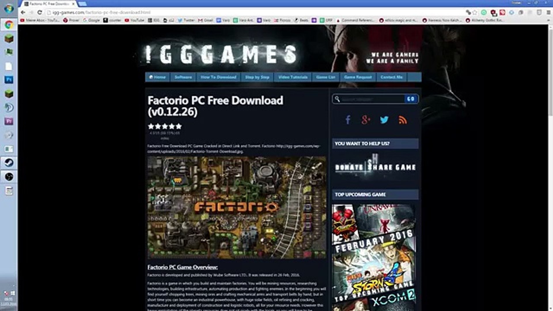
Task: Click Photoshop icon in taskbar
Action: click(9, 80)
